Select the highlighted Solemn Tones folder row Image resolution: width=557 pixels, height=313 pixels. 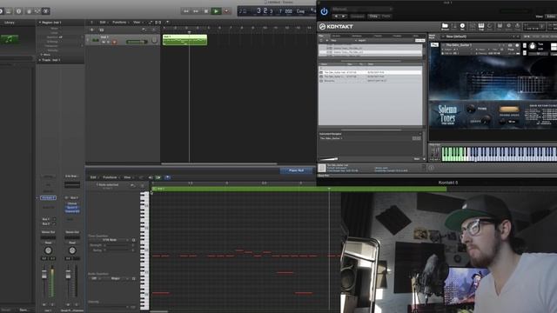click(371, 52)
